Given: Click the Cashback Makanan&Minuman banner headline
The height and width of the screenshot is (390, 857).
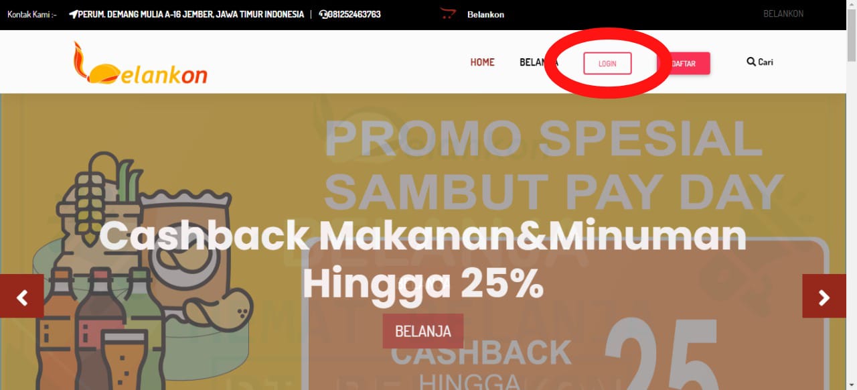Looking at the screenshot, I should click(423, 260).
